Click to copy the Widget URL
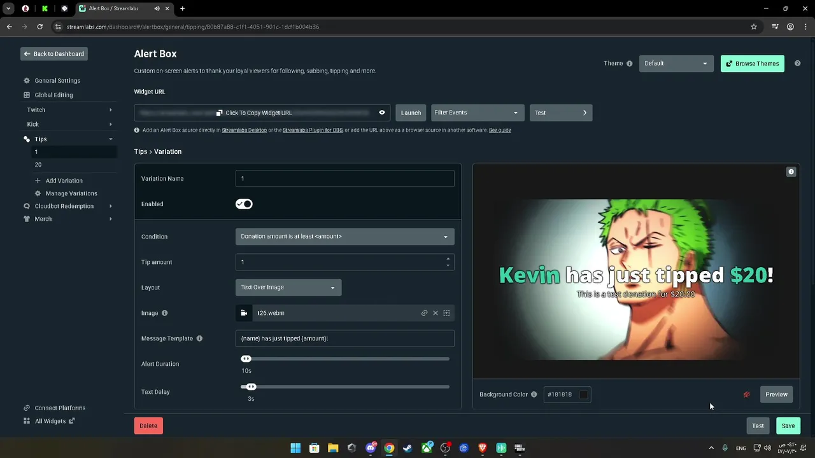 254,113
